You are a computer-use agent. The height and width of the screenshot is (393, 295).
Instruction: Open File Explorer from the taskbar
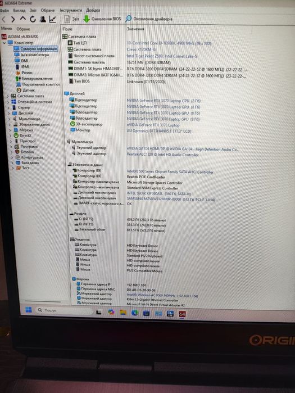(122, 312)
